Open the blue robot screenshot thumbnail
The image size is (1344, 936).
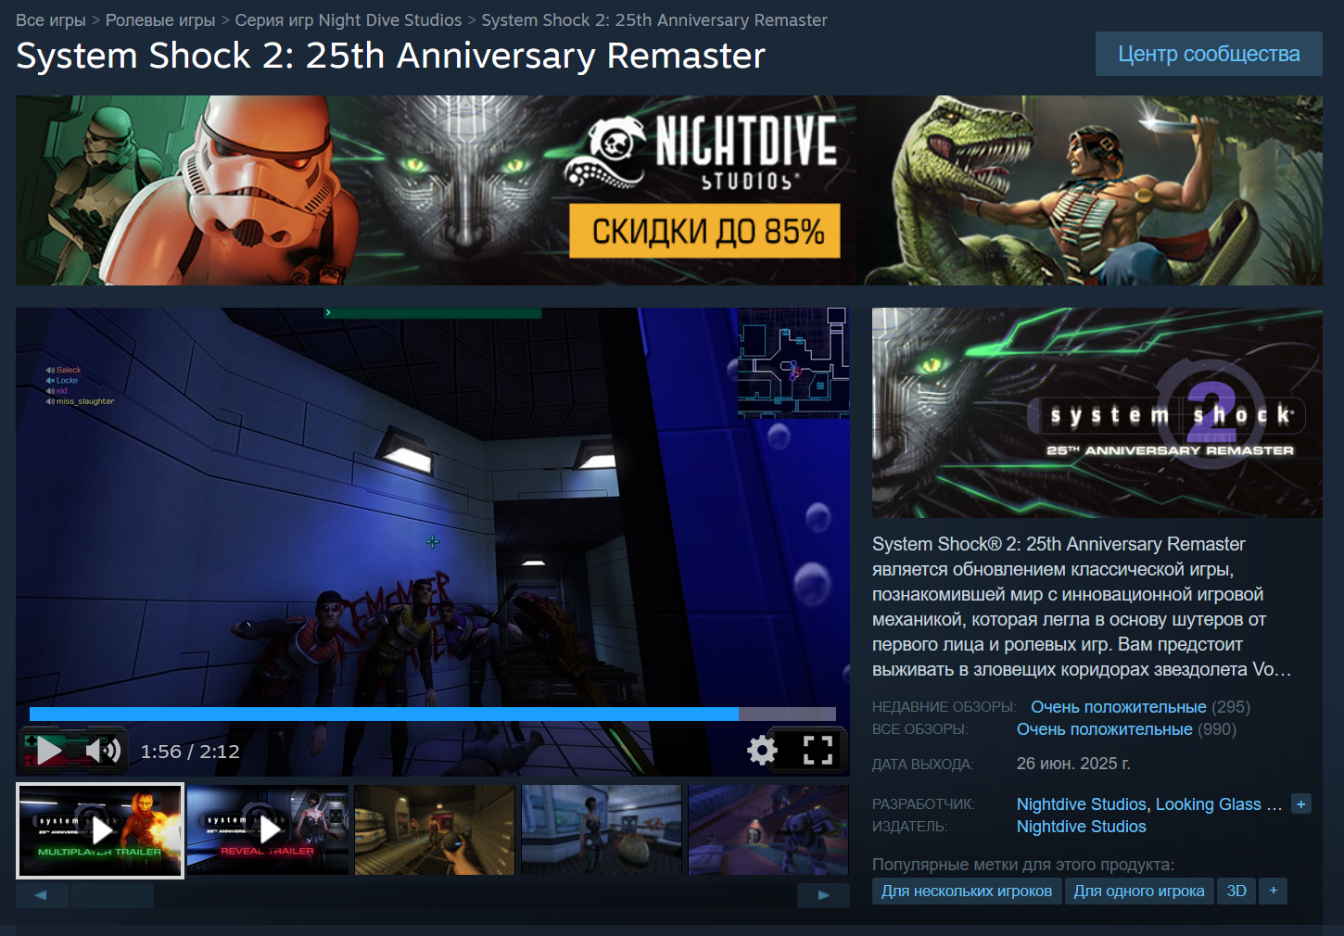click(768, 830)
